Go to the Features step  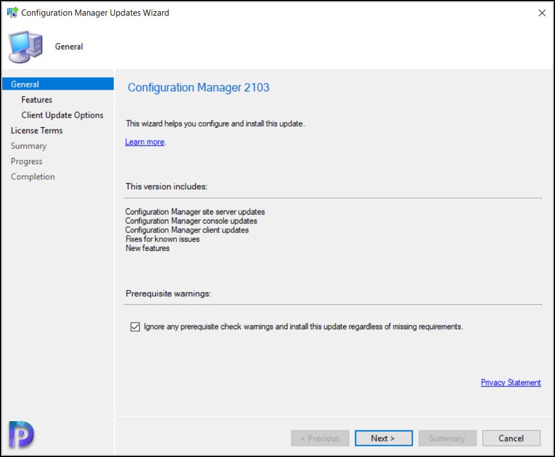(37, 100)
